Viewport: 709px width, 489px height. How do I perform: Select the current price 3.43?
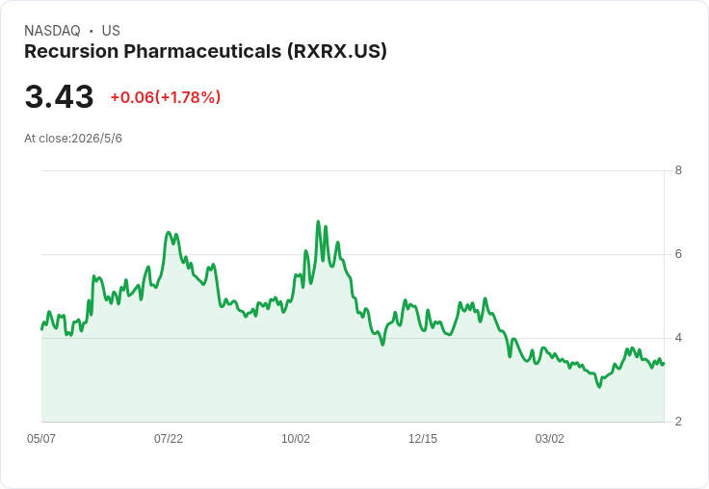[x=59, y=96]
